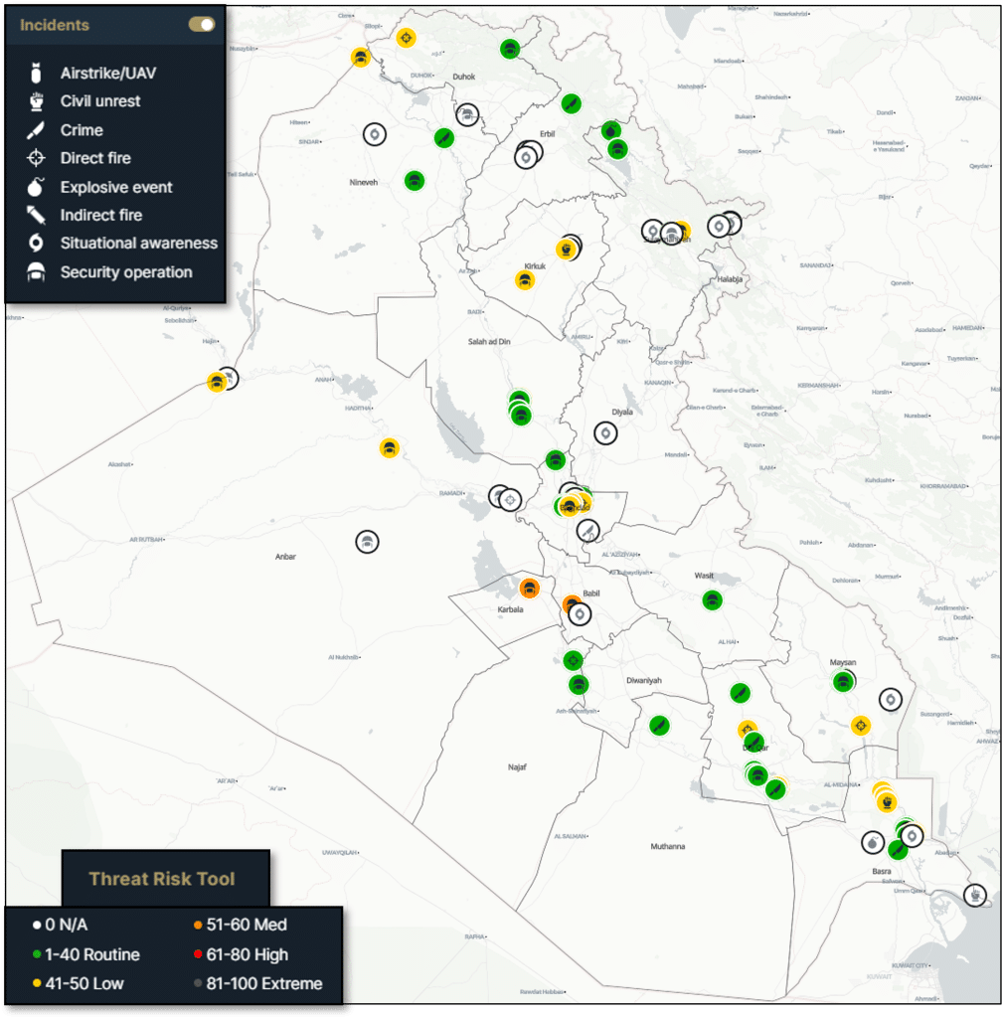Click the grey 81-100 Extreme risk dot
The image size is (1002, 1018).
(x=198, y=983)
